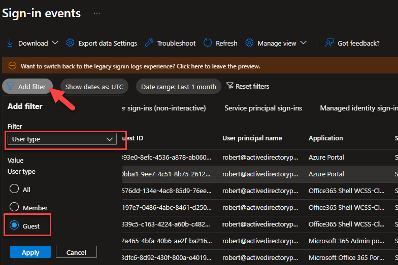The width and height of the screenshot is (398, 265).
Task: Select the Member radio button
Action: point(14,207)
